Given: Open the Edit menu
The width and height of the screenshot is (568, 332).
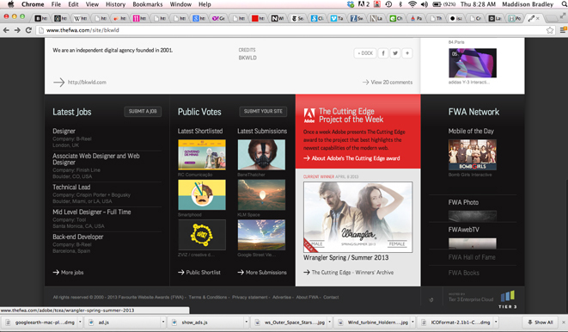Looking at the screenshot, I should pos(73,4).
